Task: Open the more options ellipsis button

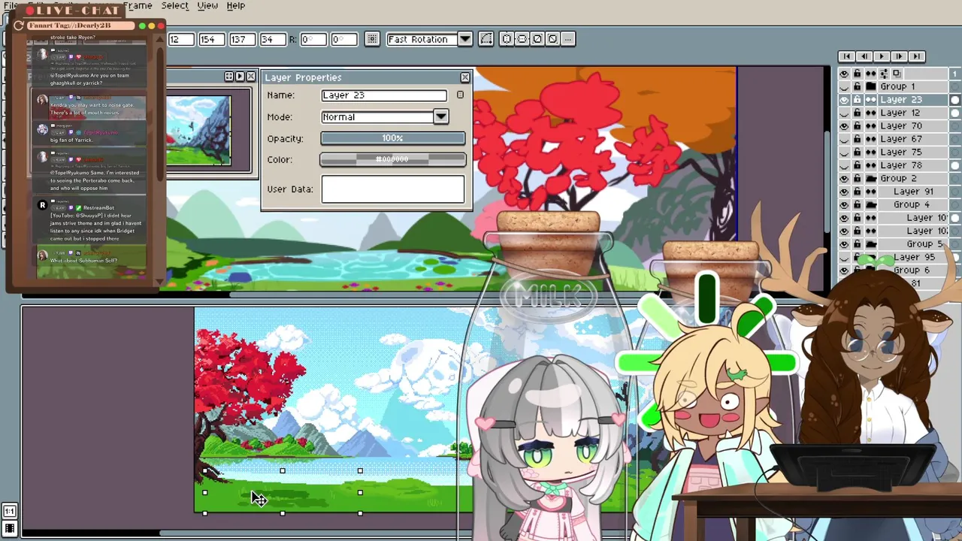Action: click(x=568, y=39)
